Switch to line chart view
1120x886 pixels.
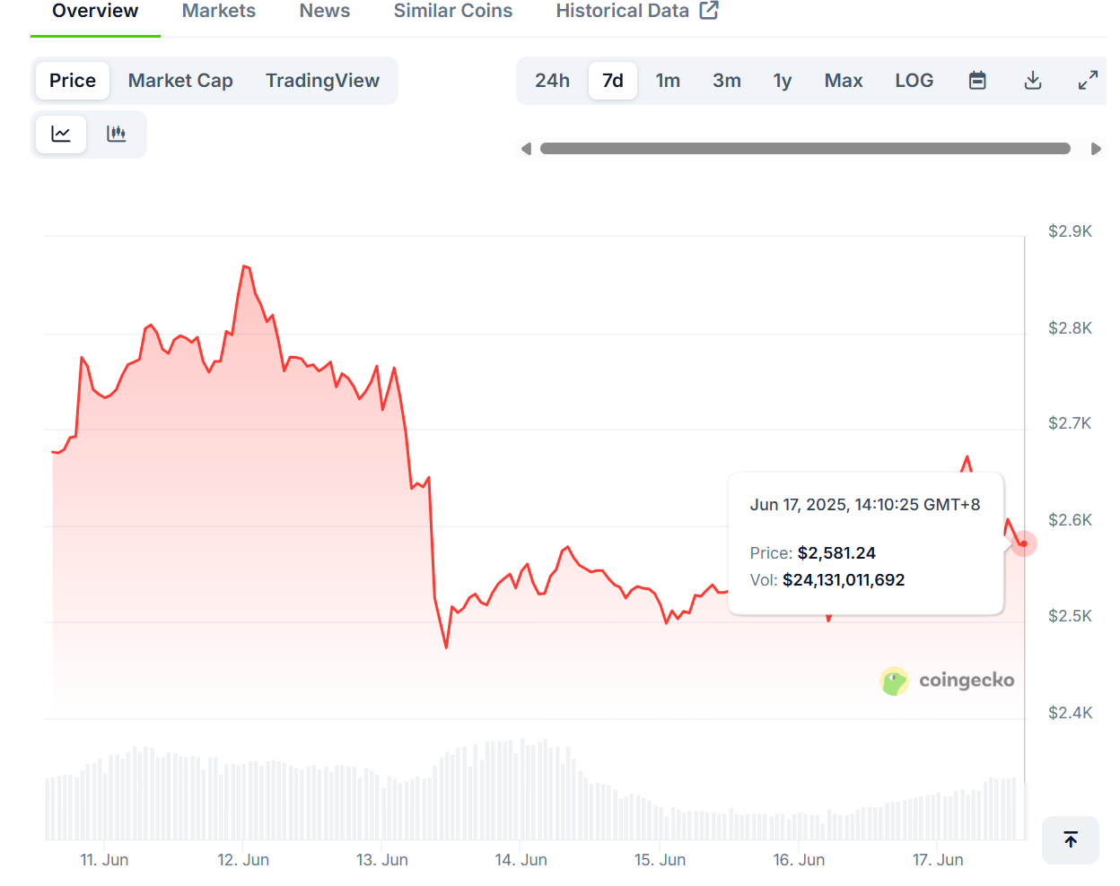tap(61, 135)
